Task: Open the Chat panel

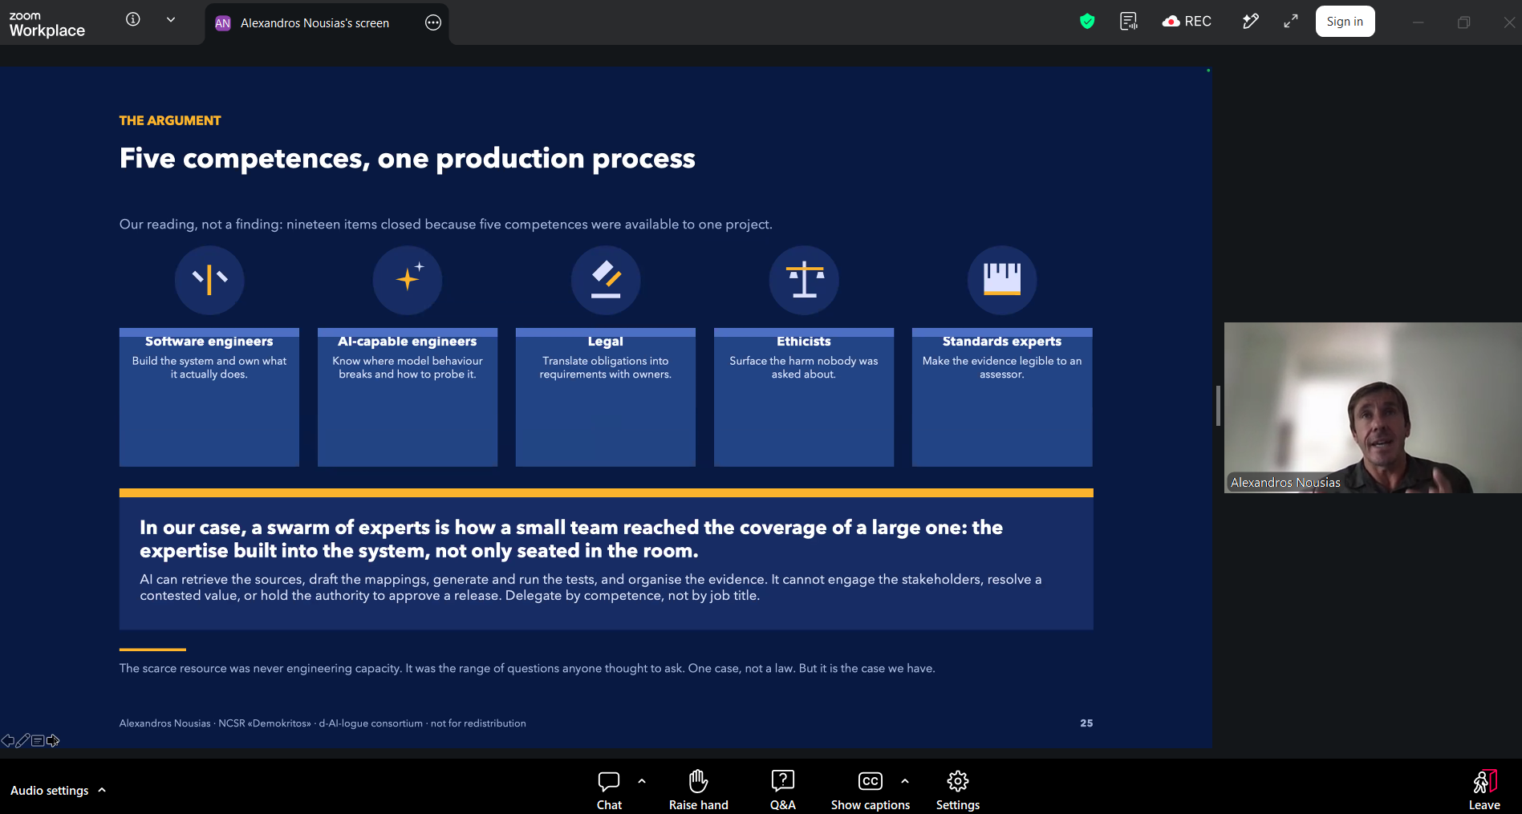Action: pyautogui.click(x=609, y=790)
